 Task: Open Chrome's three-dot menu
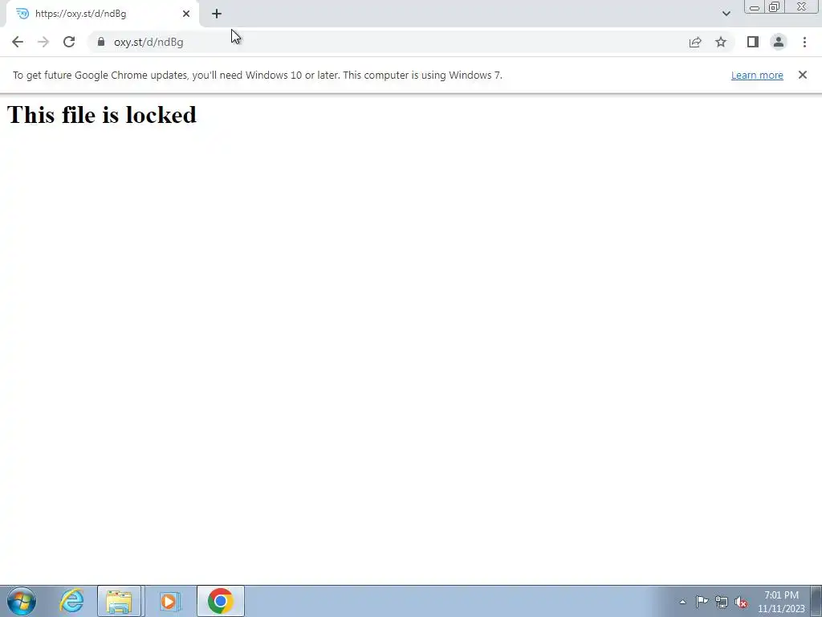pos(804,42)
